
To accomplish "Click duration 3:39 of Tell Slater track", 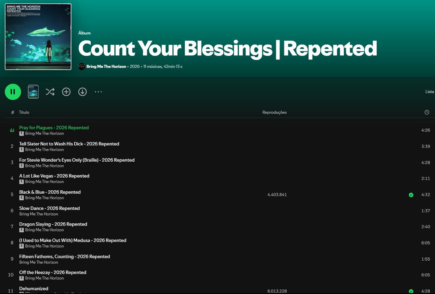I will pos(426,146).
